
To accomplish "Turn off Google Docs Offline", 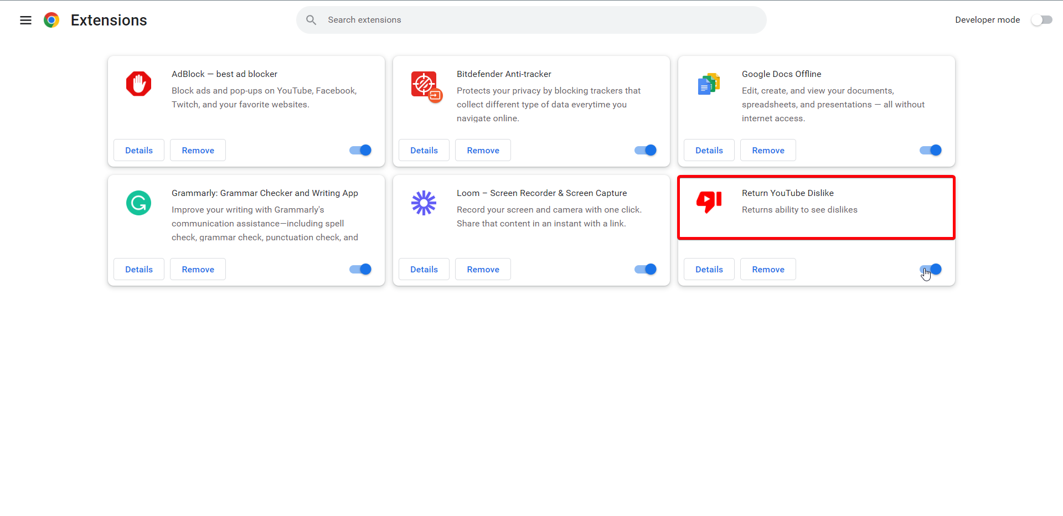I will click(930, 150).
